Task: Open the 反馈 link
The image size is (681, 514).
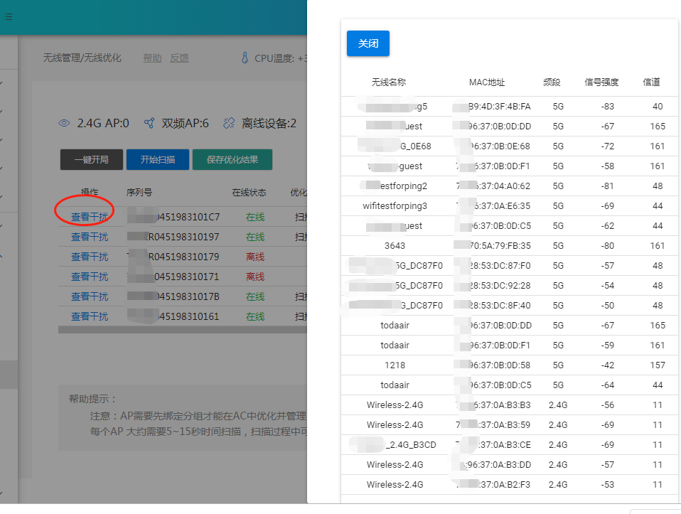Action: point(179,58)
